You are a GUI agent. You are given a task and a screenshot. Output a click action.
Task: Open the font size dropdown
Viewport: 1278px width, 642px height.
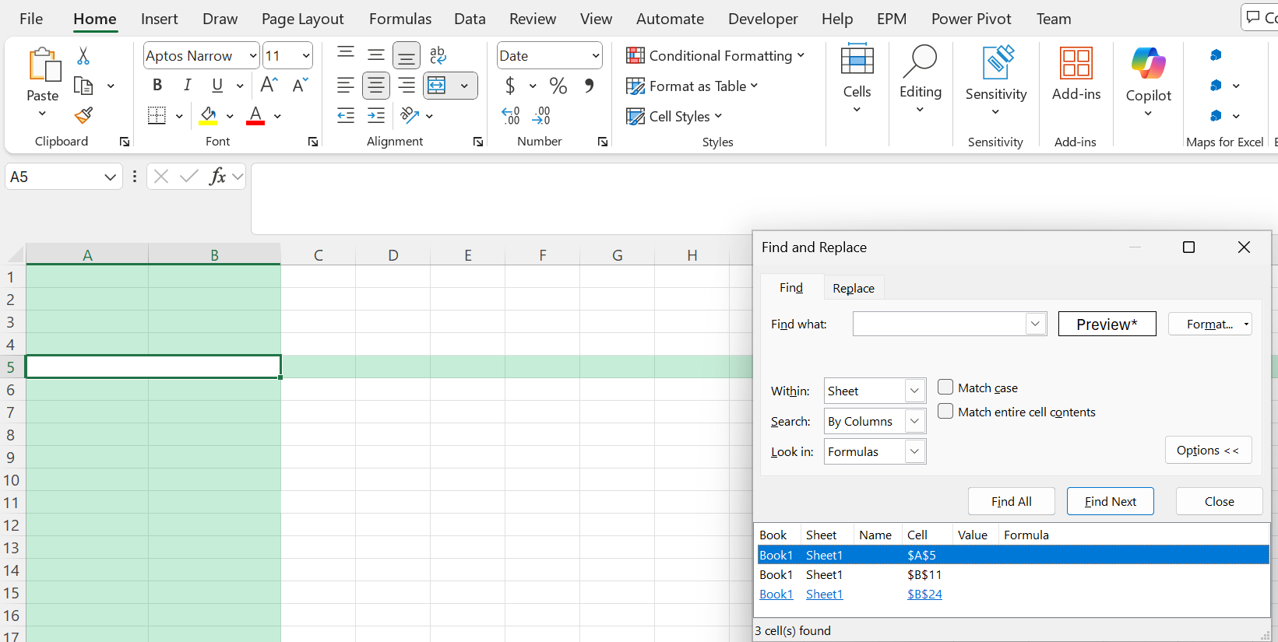coord(306,56)
